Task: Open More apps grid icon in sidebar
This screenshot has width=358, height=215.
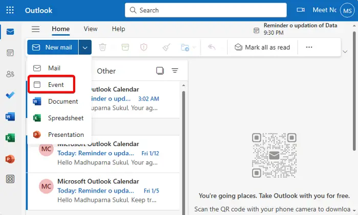Action: coord(10,179)
